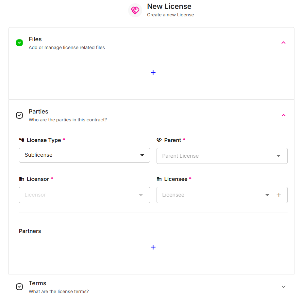The width and height of the screenshot is (301, 297).
Task: Click the Files section title
Action: coord(35,39)
